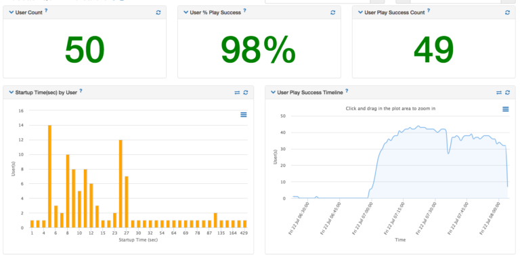Click the 'Startup Time (sec)' axis title
The height and width of the screenshot is (255, 520).
[x=138, y=239]
